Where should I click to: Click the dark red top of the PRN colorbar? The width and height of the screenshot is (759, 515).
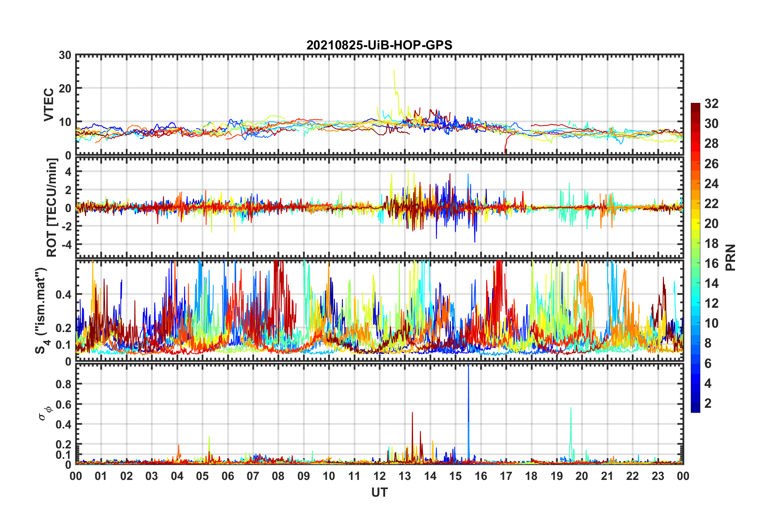[x=695, y=106]
